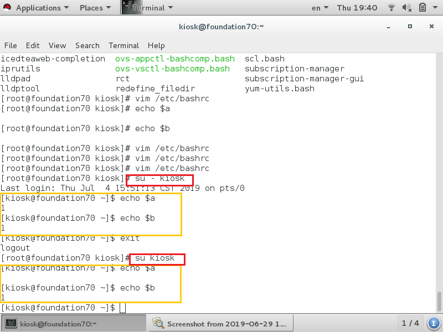Image resolution: width=443 pixels, height=332 pixels.
Task: Open the Terminal app menu in top bar
Action: 152,8
